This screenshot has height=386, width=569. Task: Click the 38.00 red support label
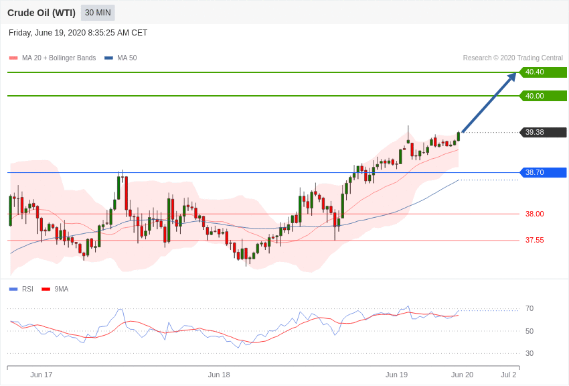tap(535, 214)
